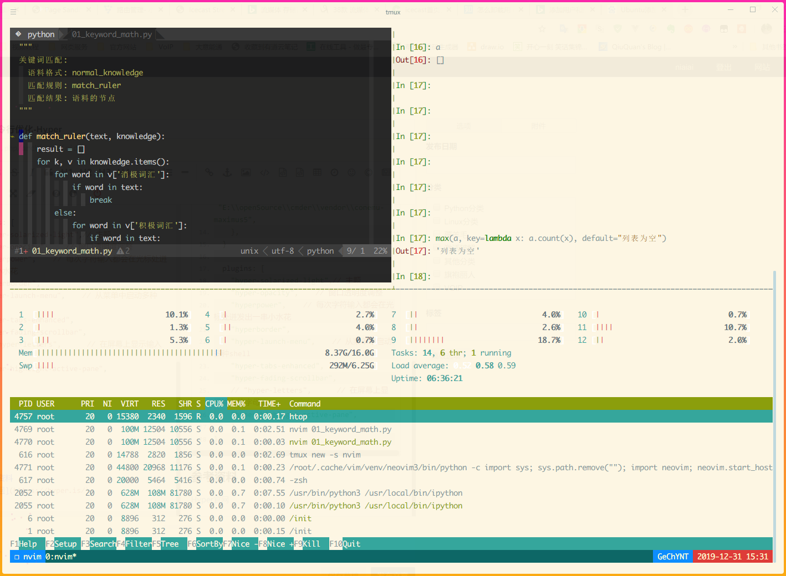Screen dimensions: 786x576
Task: Sort htop by the PID column
Action: point(25,404)
